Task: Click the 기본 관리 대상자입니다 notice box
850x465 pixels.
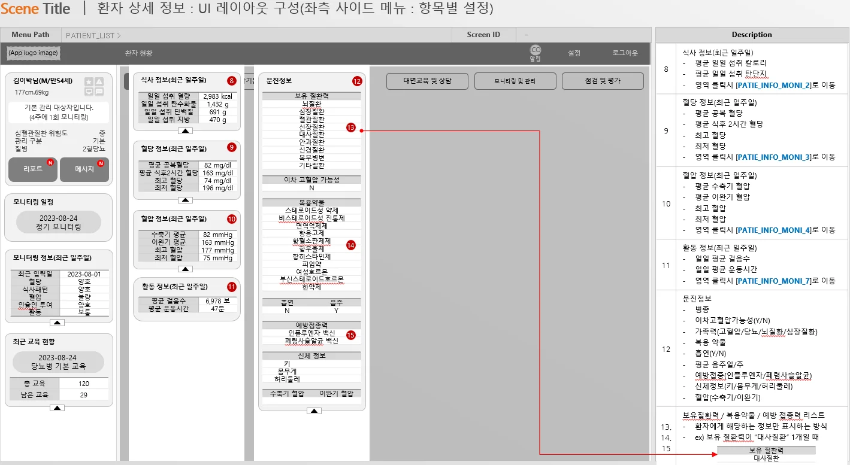Action: coord(59,113)
